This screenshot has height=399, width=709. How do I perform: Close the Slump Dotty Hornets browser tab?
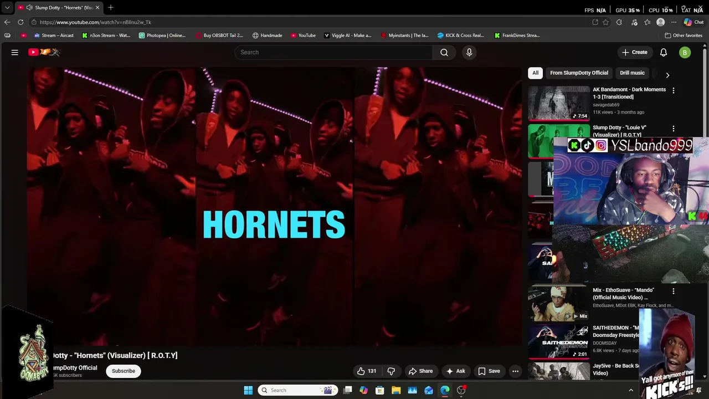pos(97,8)
